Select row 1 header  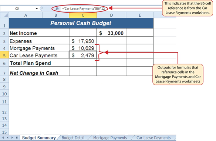4,23
